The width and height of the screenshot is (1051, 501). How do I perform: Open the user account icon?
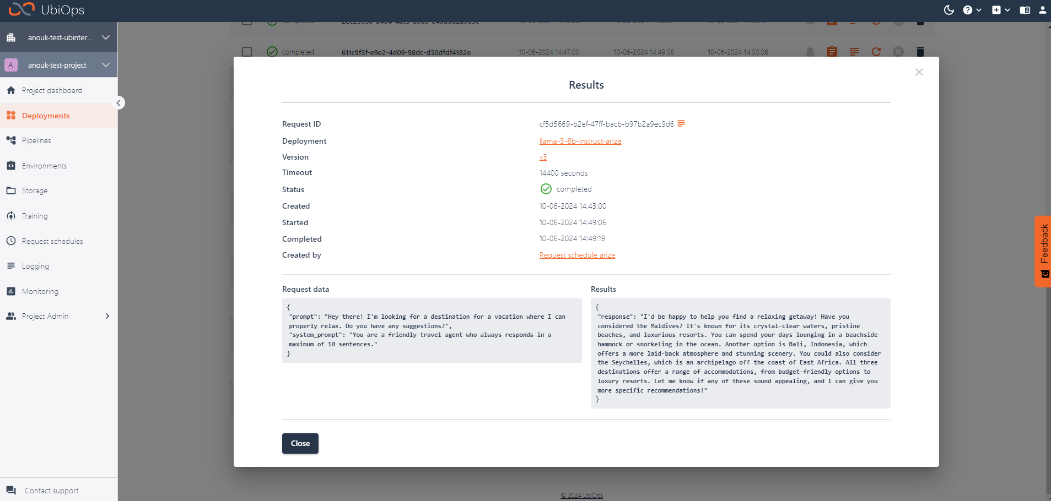1043,10
